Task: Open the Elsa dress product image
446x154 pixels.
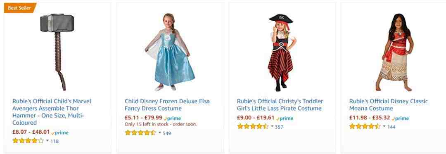Action: coord(170,52)
